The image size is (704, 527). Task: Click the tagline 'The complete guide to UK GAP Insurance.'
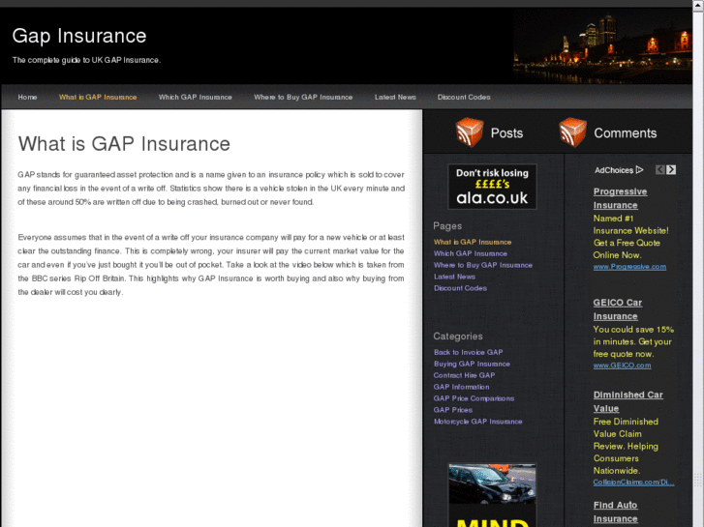(86, 60)
